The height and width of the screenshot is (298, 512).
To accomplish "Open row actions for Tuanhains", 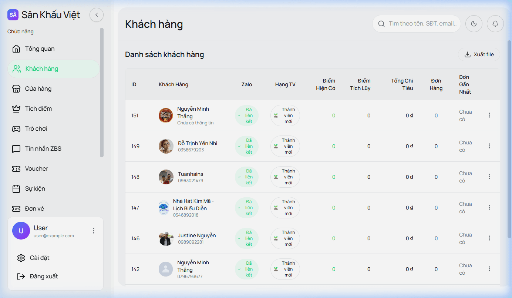I will point(489,177).
